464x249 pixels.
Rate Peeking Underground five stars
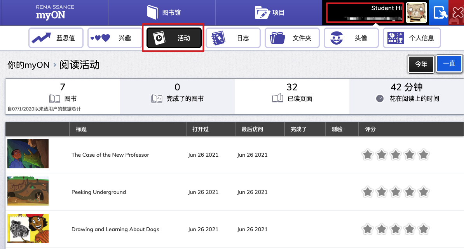tap(424, 192)
